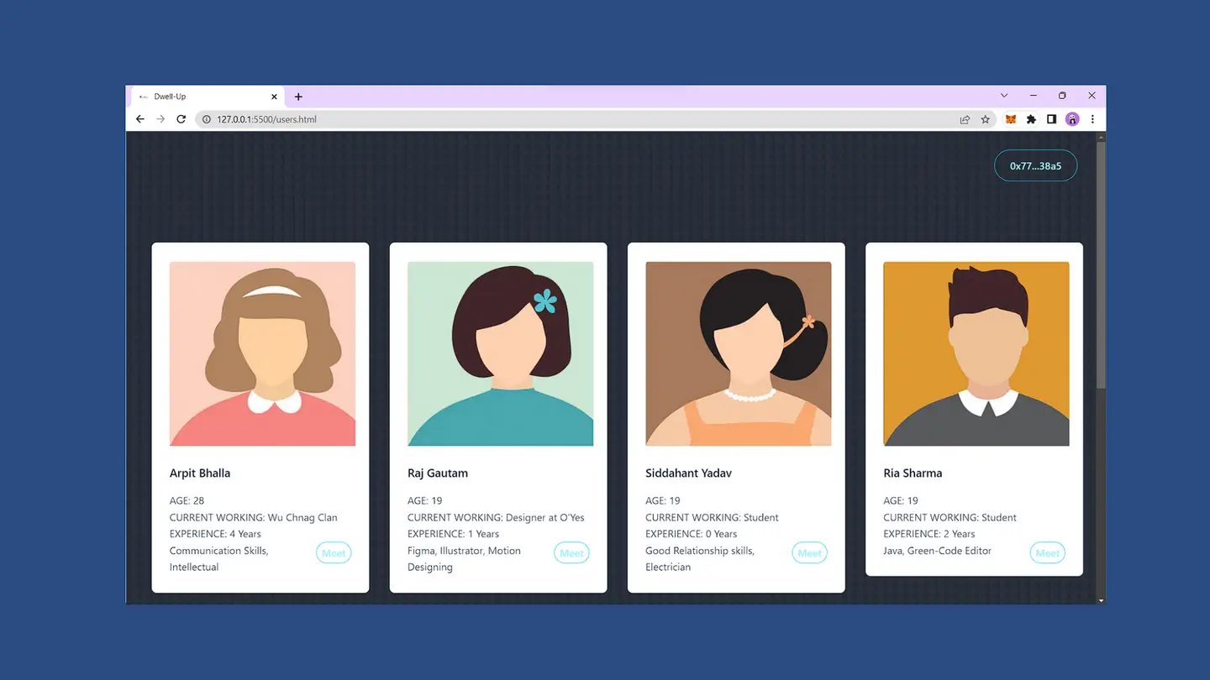Meet Ria Sharma
The image size is (1210, 680).
[1047, 553]
